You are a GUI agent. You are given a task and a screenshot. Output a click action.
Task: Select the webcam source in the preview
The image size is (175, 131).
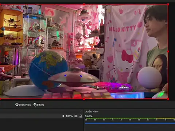pos(84,52)
